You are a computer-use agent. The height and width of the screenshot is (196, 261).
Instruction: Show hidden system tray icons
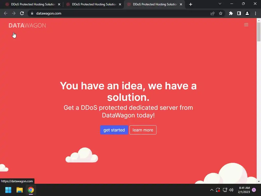point(212,190)
